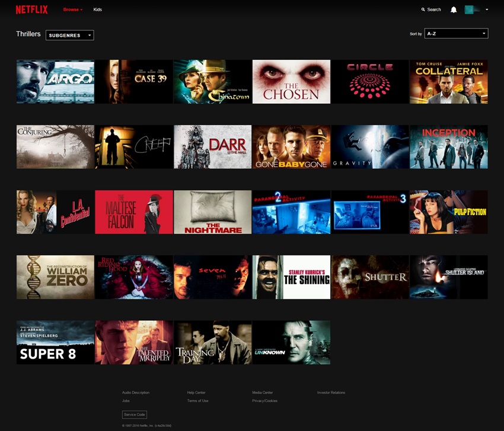Click the Service Code button
The width and height of the screenshot is (504, 431).
tap(134, 414)
